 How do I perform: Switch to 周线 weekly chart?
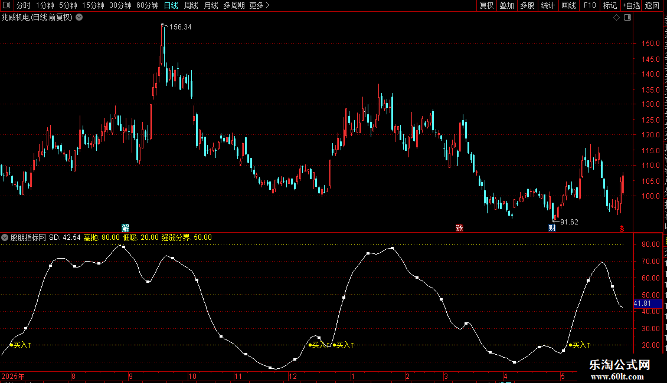point(191,5)
